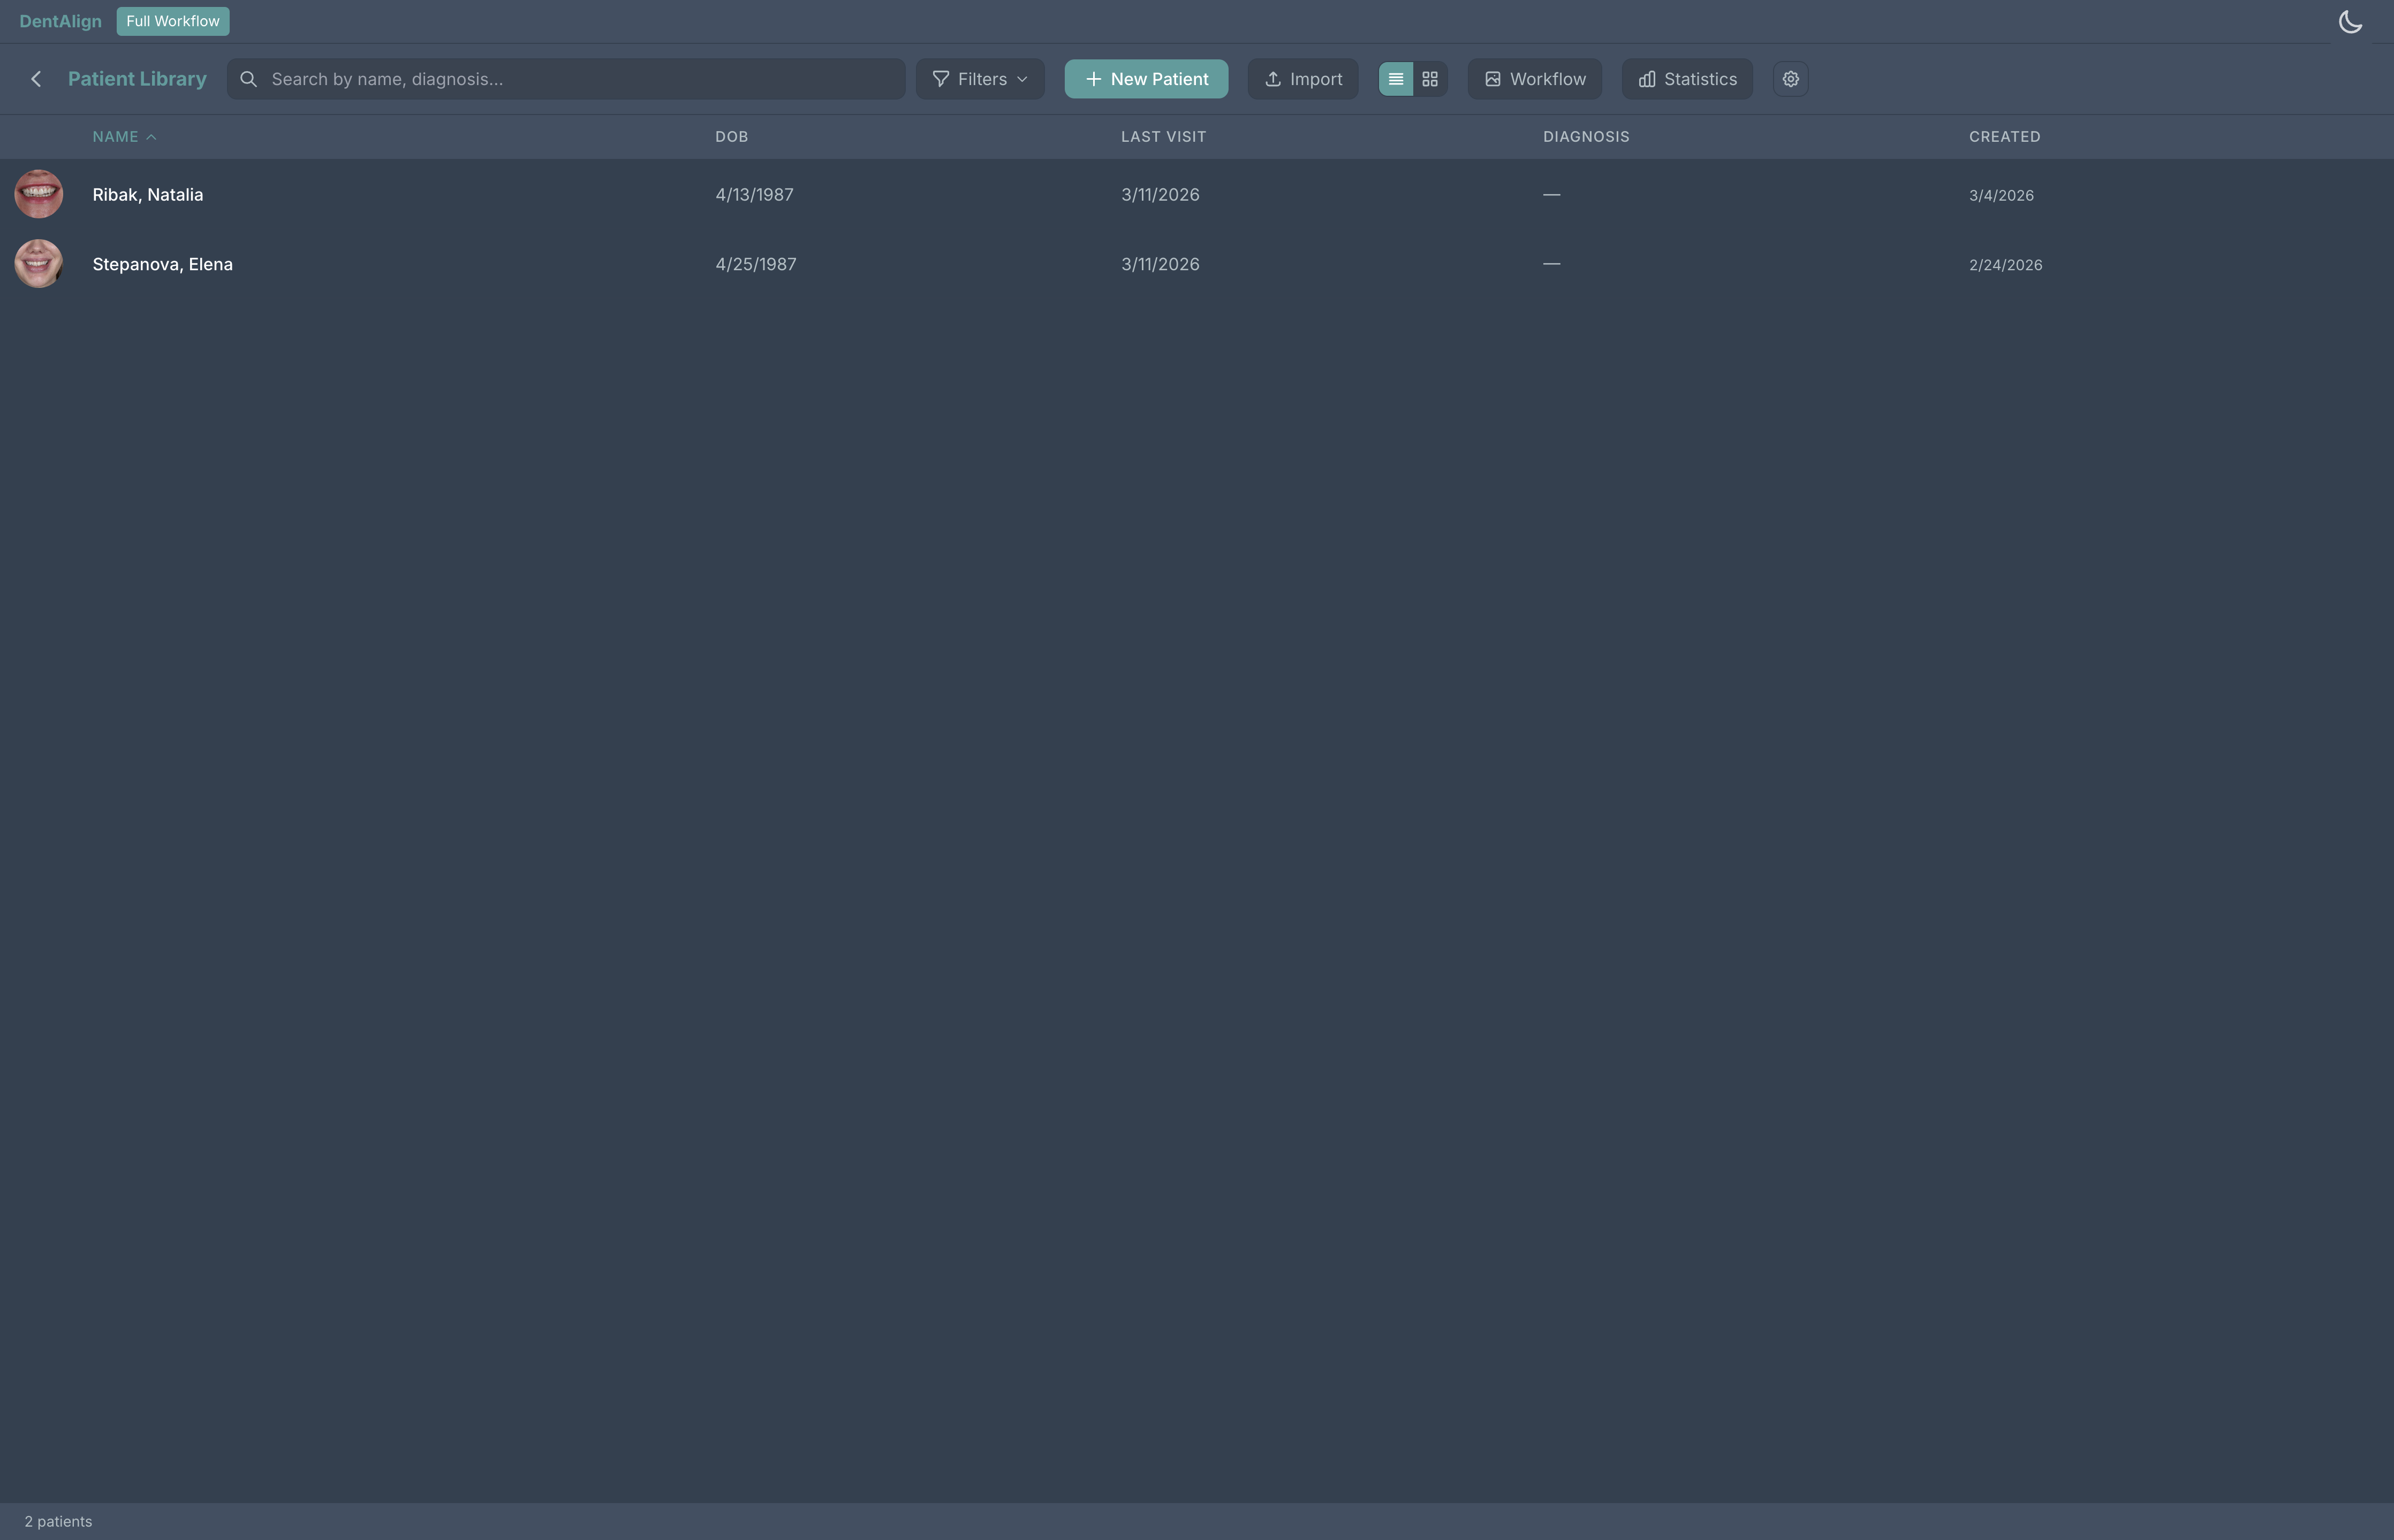Open the settings gear icon
The height and width of the screenshot is (1540, 2394).
[1790, 79]
